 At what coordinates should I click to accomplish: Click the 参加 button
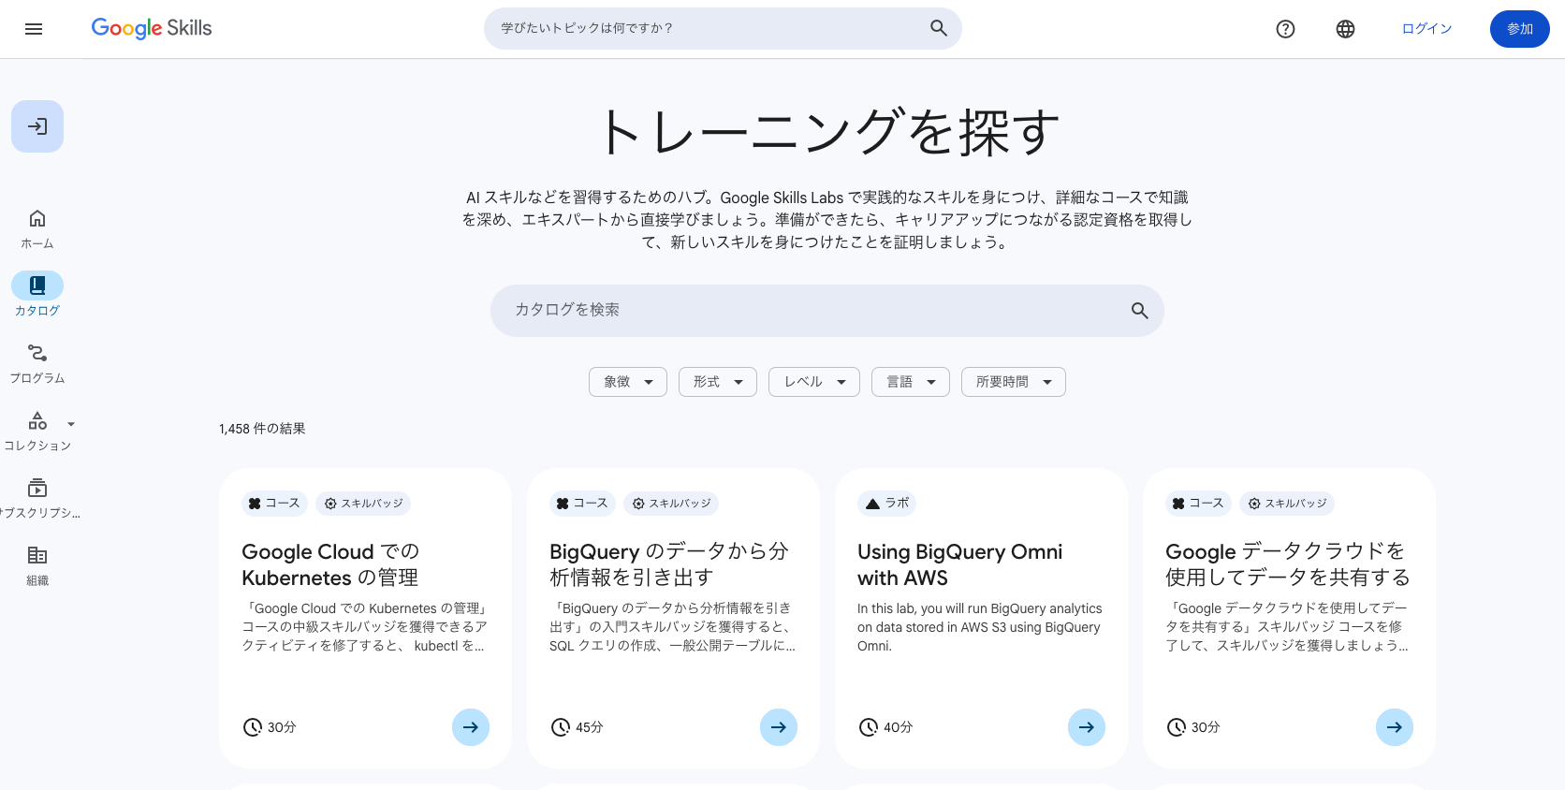coord(1520,29)
